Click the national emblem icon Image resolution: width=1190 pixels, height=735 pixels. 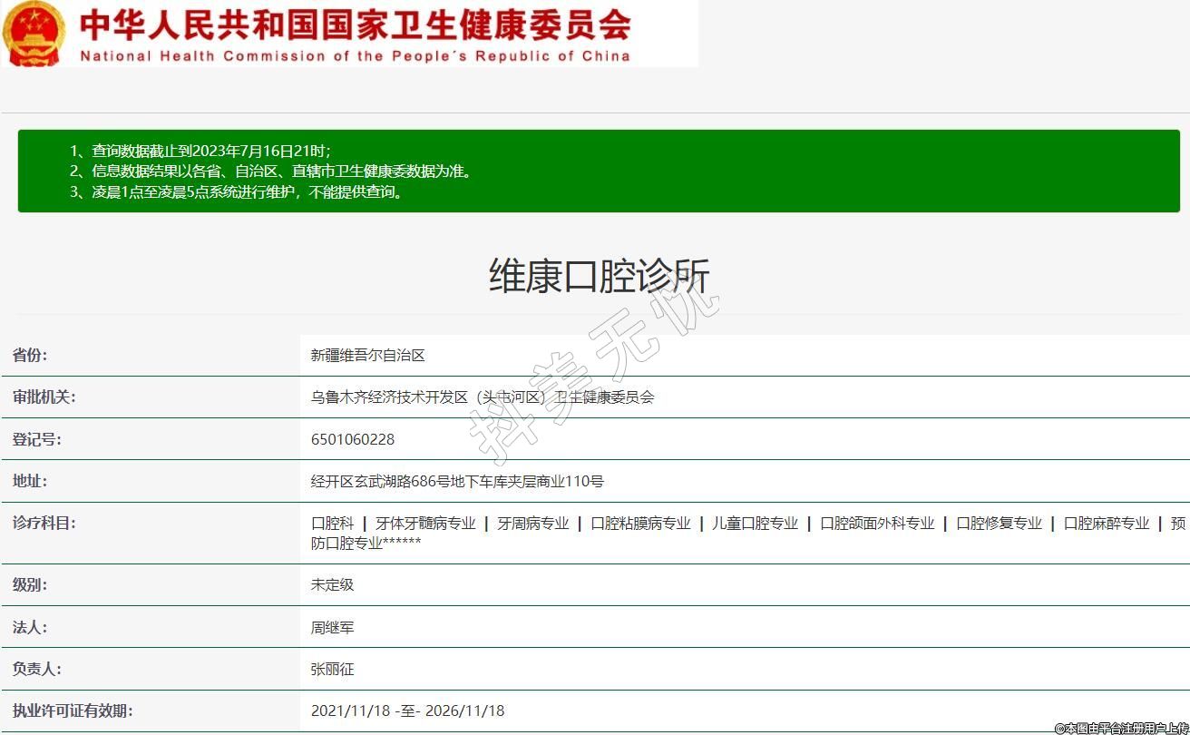[34, 33]
